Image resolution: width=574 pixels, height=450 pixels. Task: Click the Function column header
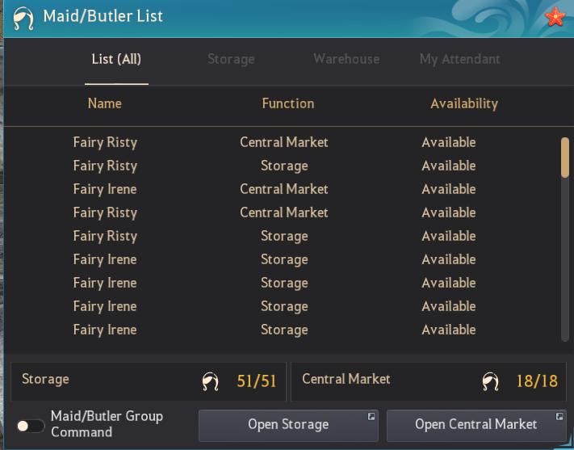click(288, 103)
